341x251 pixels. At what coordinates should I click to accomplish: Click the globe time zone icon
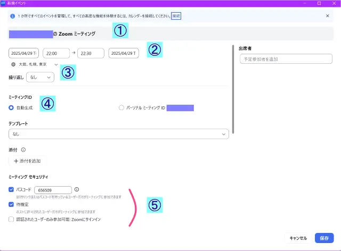pyautogui.click(x=13, y=64)
